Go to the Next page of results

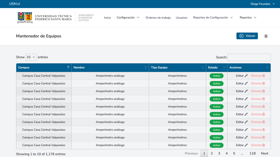[x=265, y=153]
